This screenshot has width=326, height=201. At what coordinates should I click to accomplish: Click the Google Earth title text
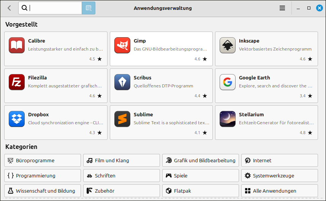[255, 78]
